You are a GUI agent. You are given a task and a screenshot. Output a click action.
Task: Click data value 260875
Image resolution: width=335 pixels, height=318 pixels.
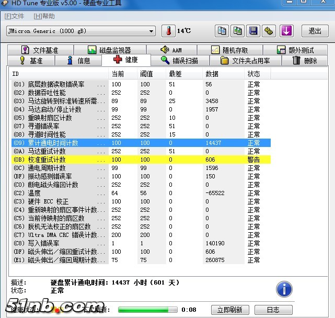click(x=215, y=260)
